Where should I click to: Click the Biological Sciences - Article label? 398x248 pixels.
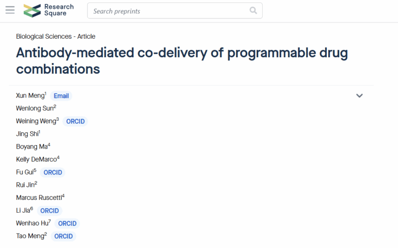[x=56, y=36]
